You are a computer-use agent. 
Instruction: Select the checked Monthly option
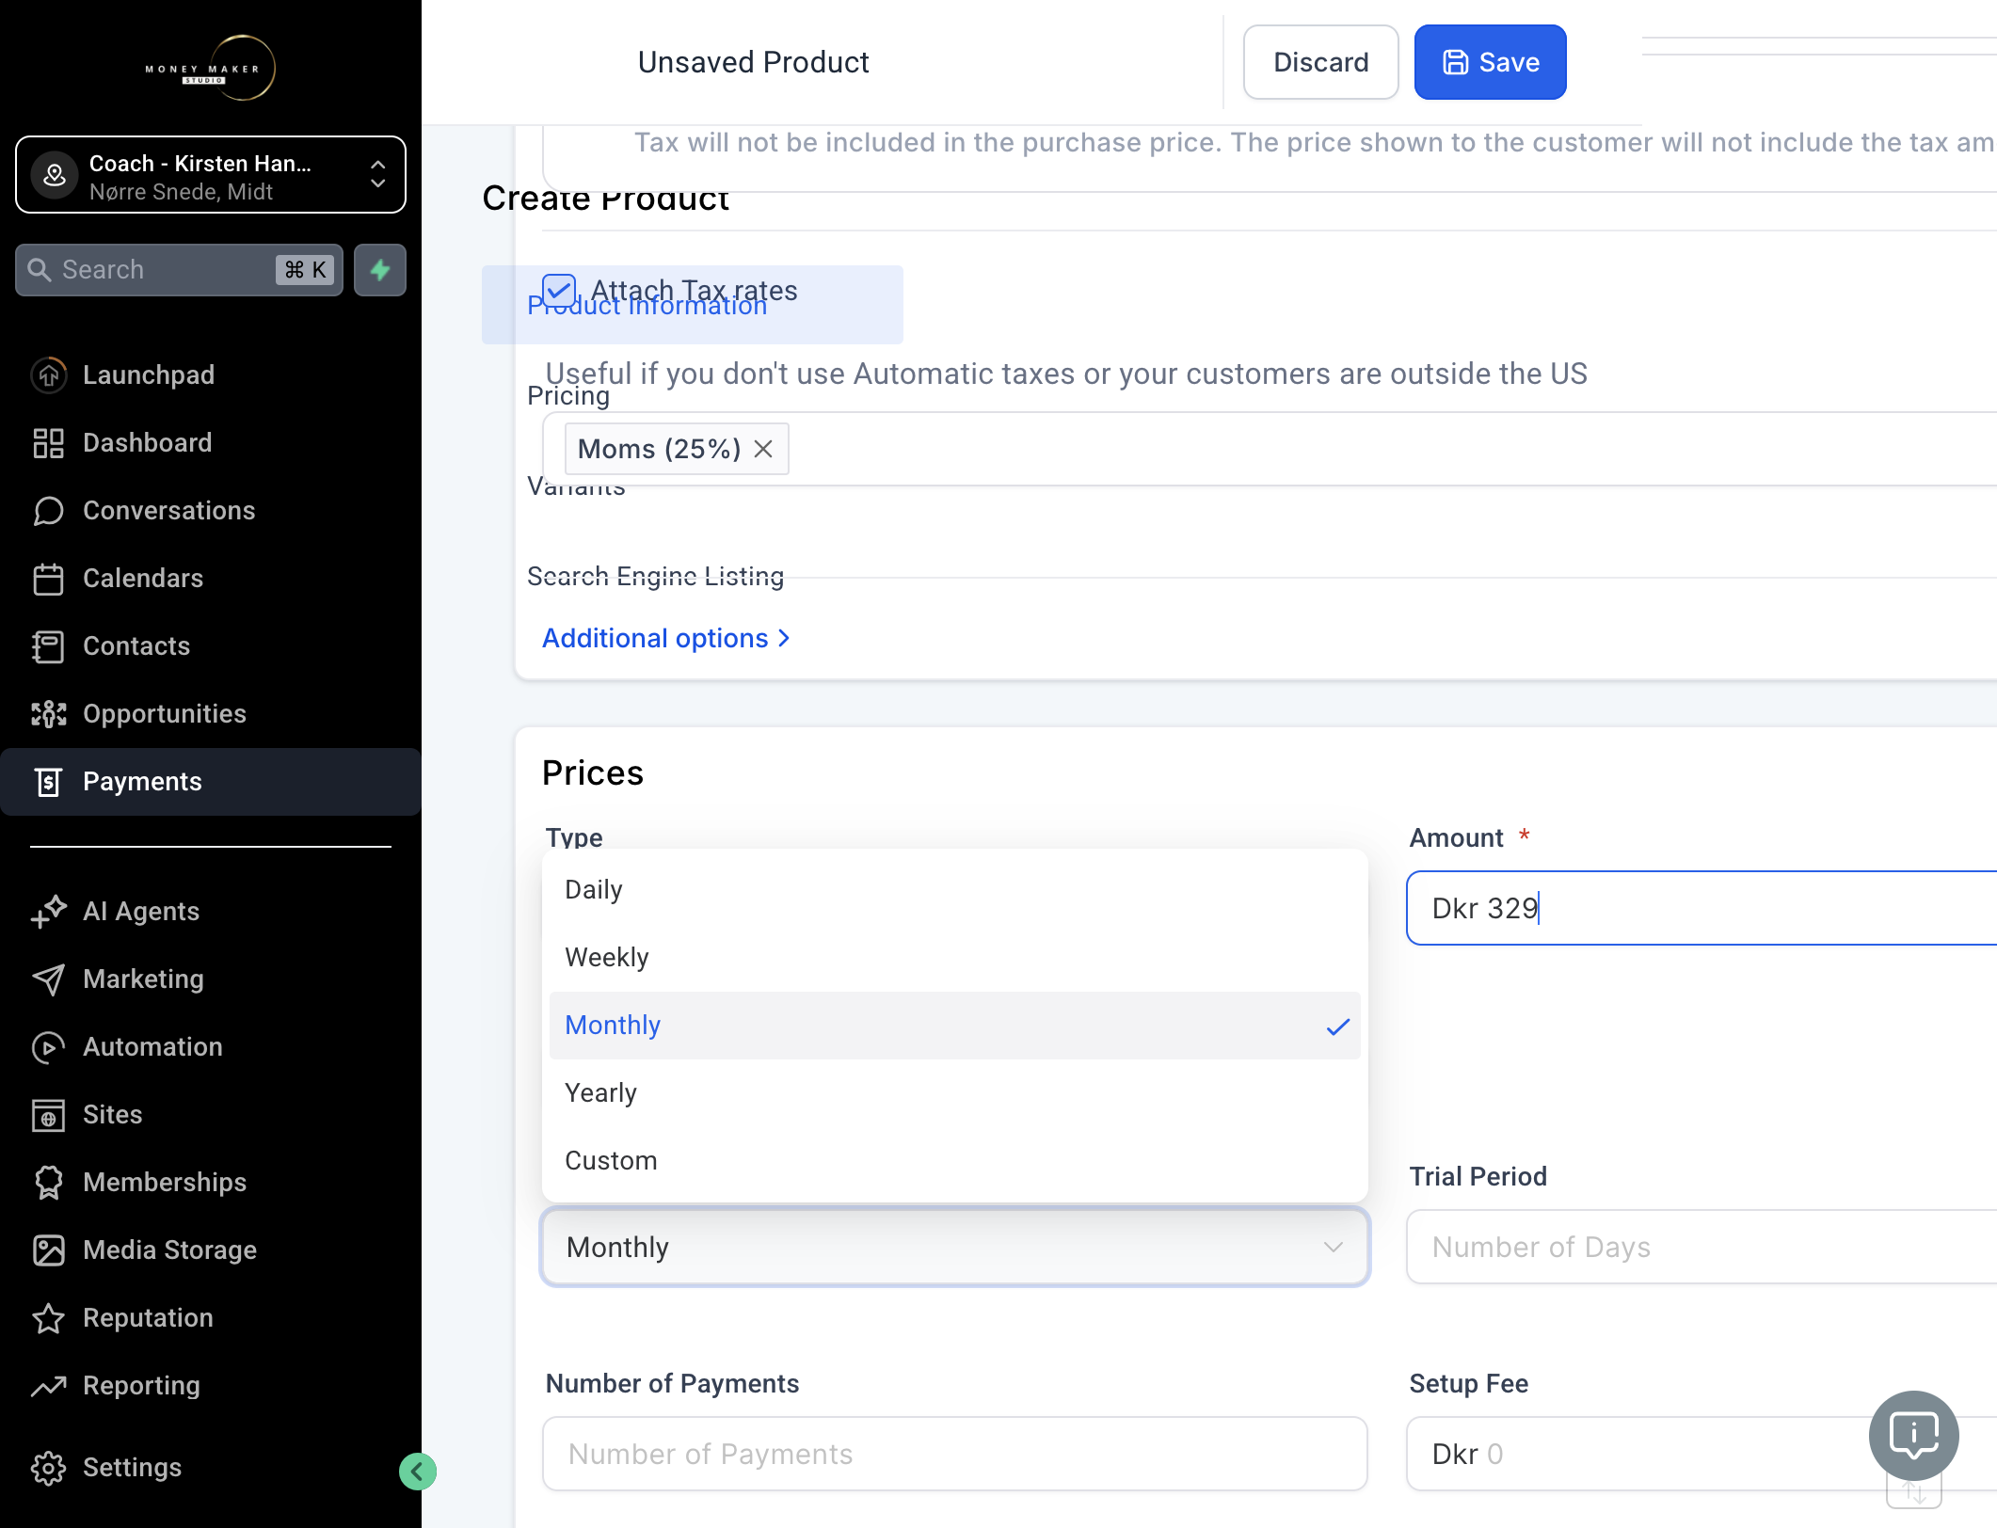pyautogui.click(x=955, y=1025)
